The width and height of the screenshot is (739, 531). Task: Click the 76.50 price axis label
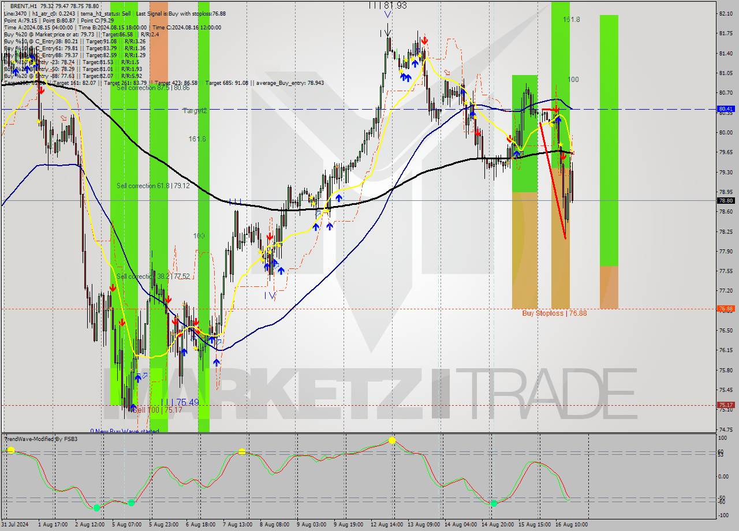point(726,330)
